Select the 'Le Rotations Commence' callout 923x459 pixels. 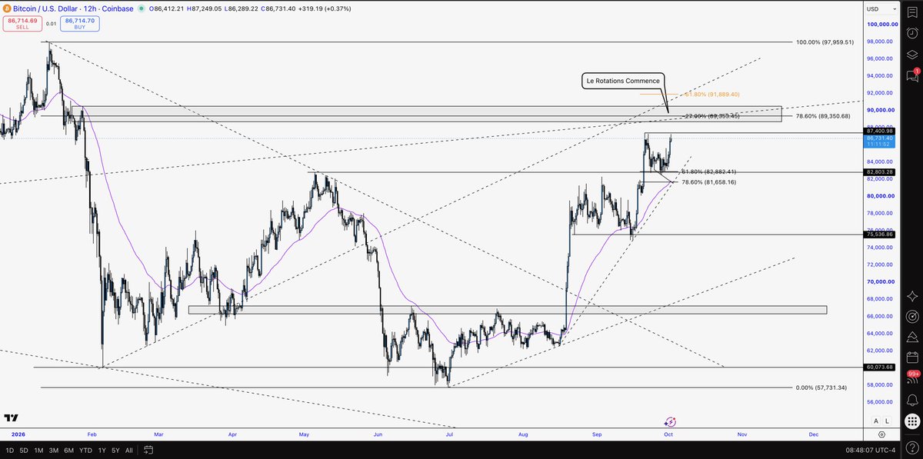click(623, 81)
